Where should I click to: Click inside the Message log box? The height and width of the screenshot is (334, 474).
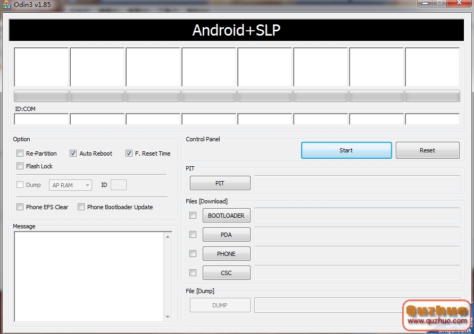pyautogui.click(x=89, y=277)
